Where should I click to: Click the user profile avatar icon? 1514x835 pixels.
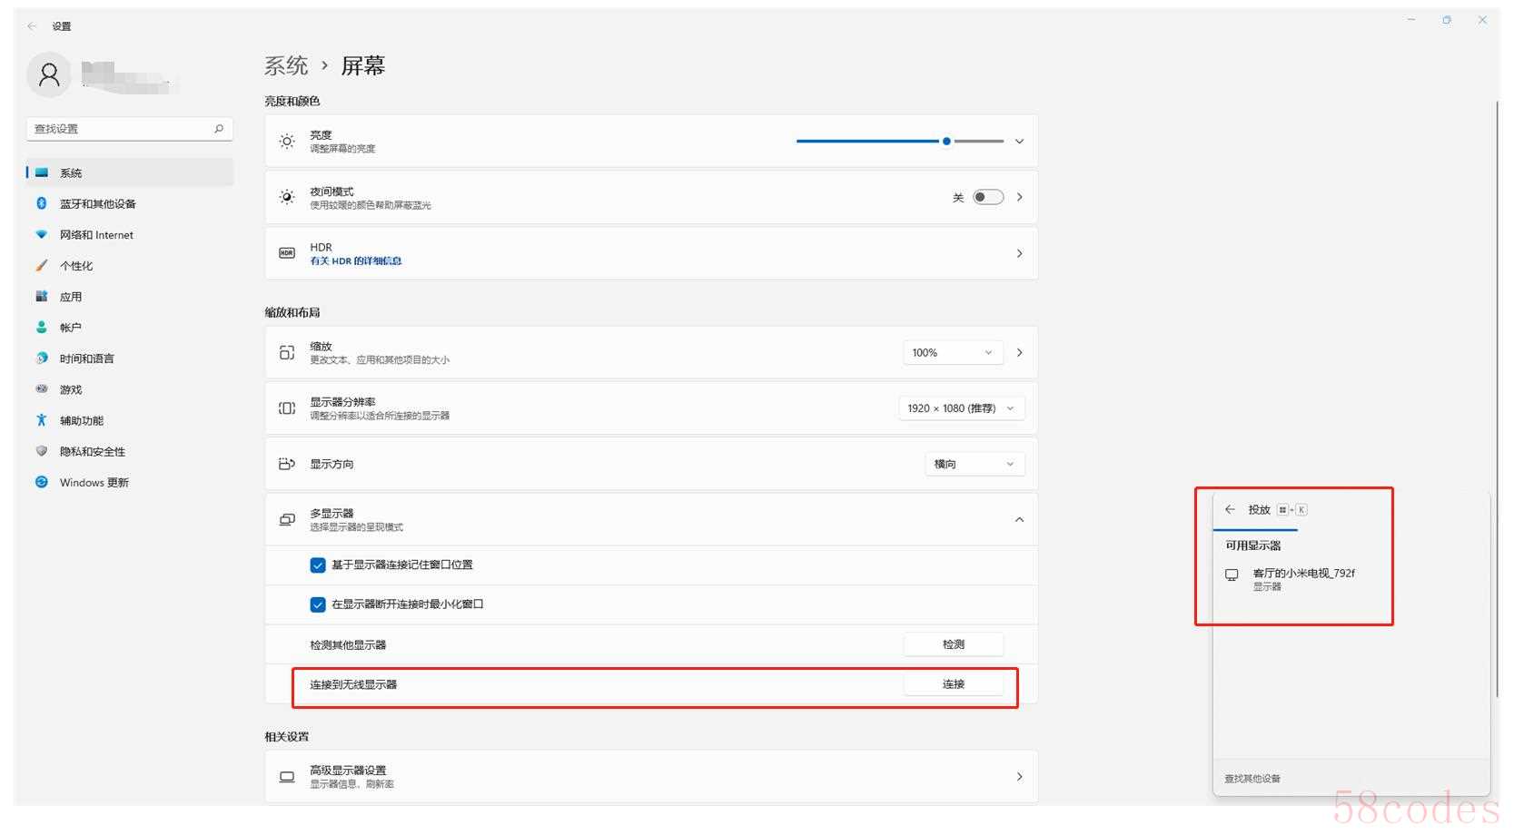(x=49, y=74)
